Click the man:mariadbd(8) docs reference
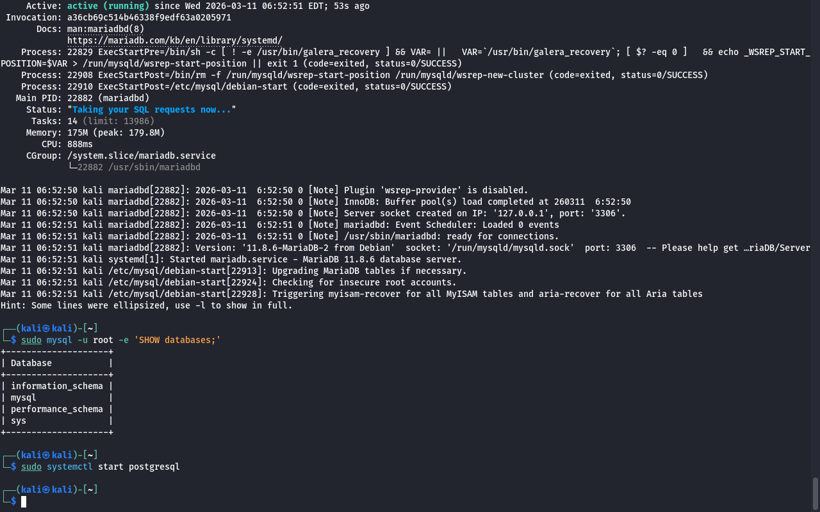The image size is (820, 512). (105, 29)
